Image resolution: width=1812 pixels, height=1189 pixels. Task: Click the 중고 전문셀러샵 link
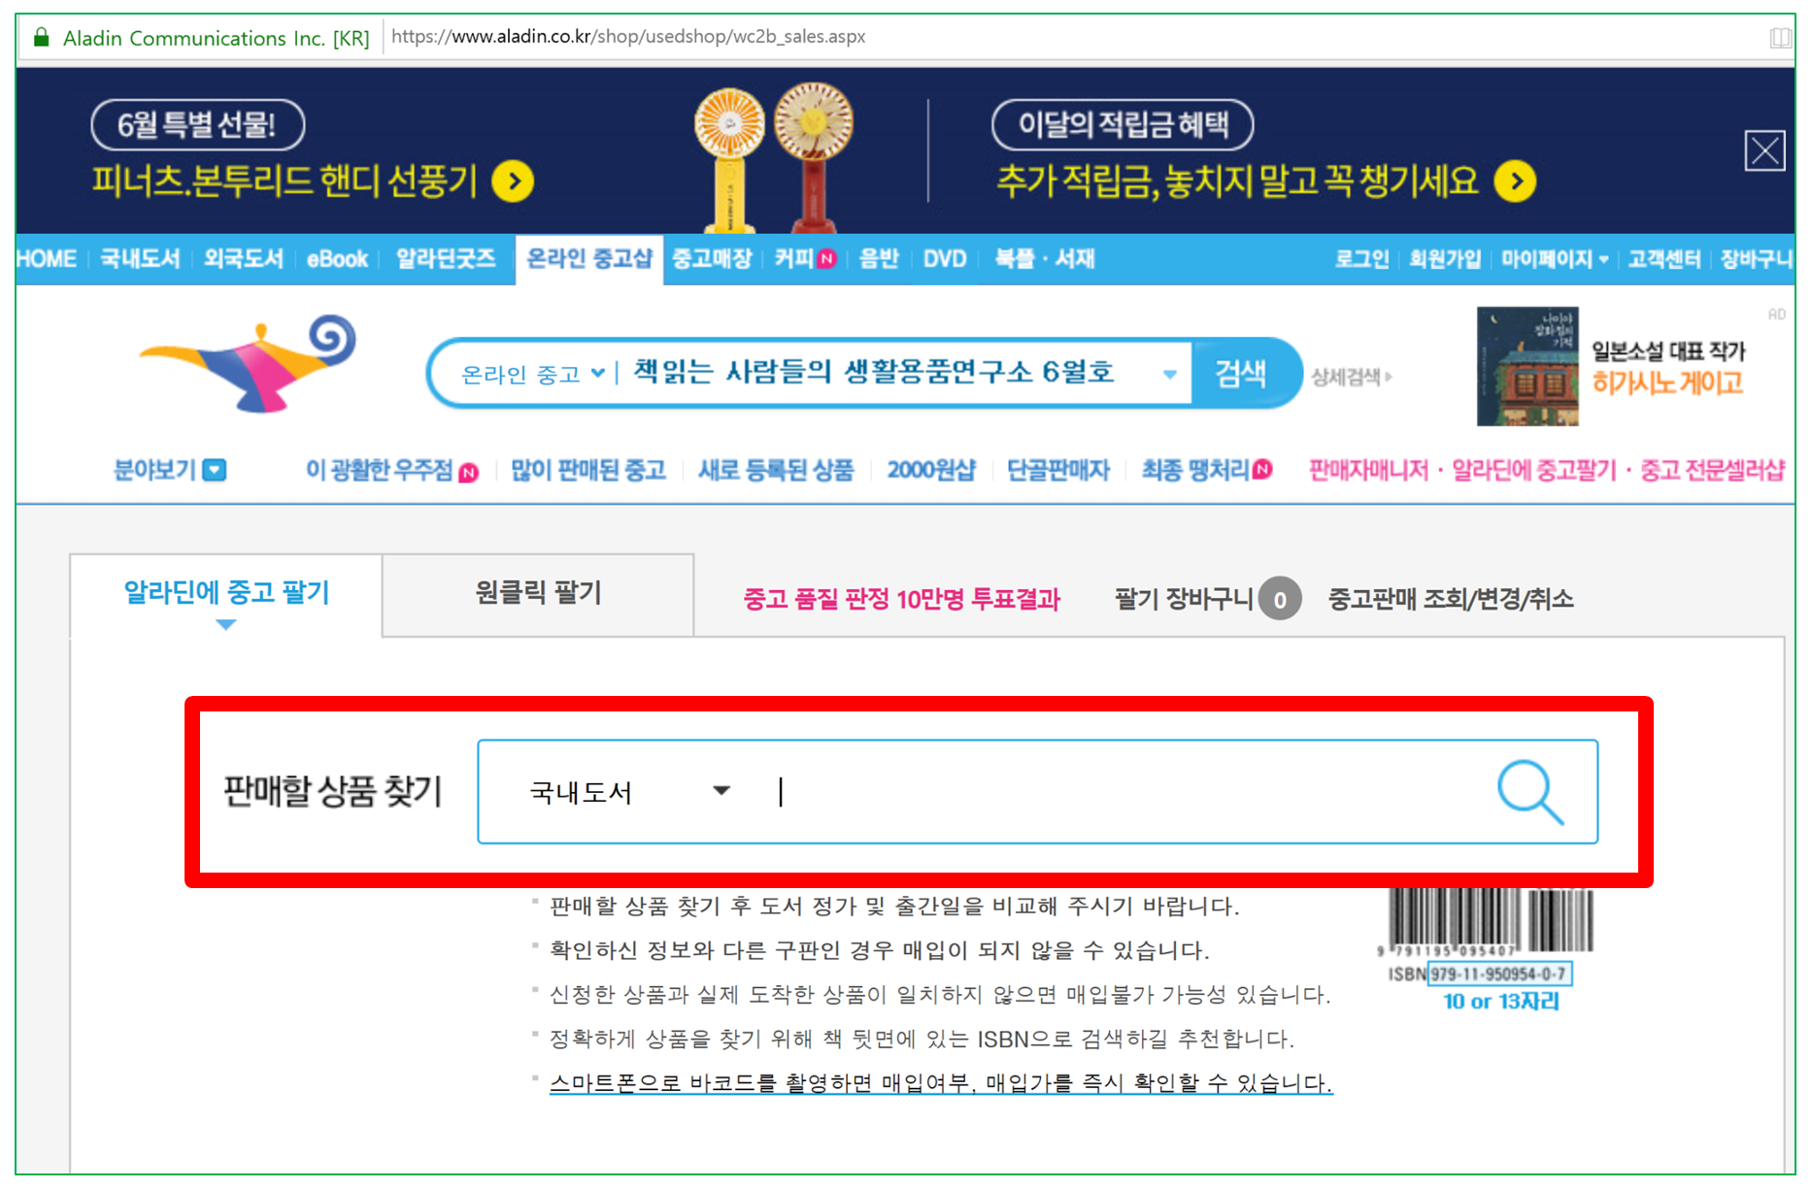[1712, 471]
